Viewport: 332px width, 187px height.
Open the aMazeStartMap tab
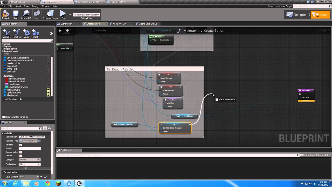(17, 2)
